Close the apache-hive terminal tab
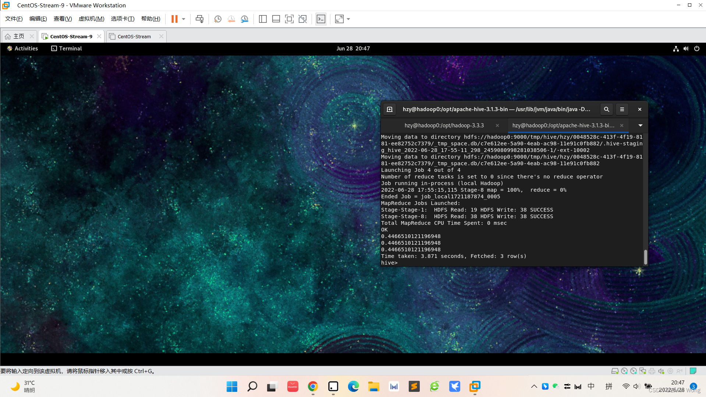Image resolution: width=706 pixels, height=397 pixels. pos(622,125)
